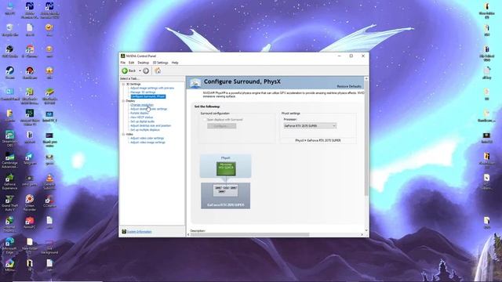
Task: Open Set up digital audio task
Action: [142, 121]
